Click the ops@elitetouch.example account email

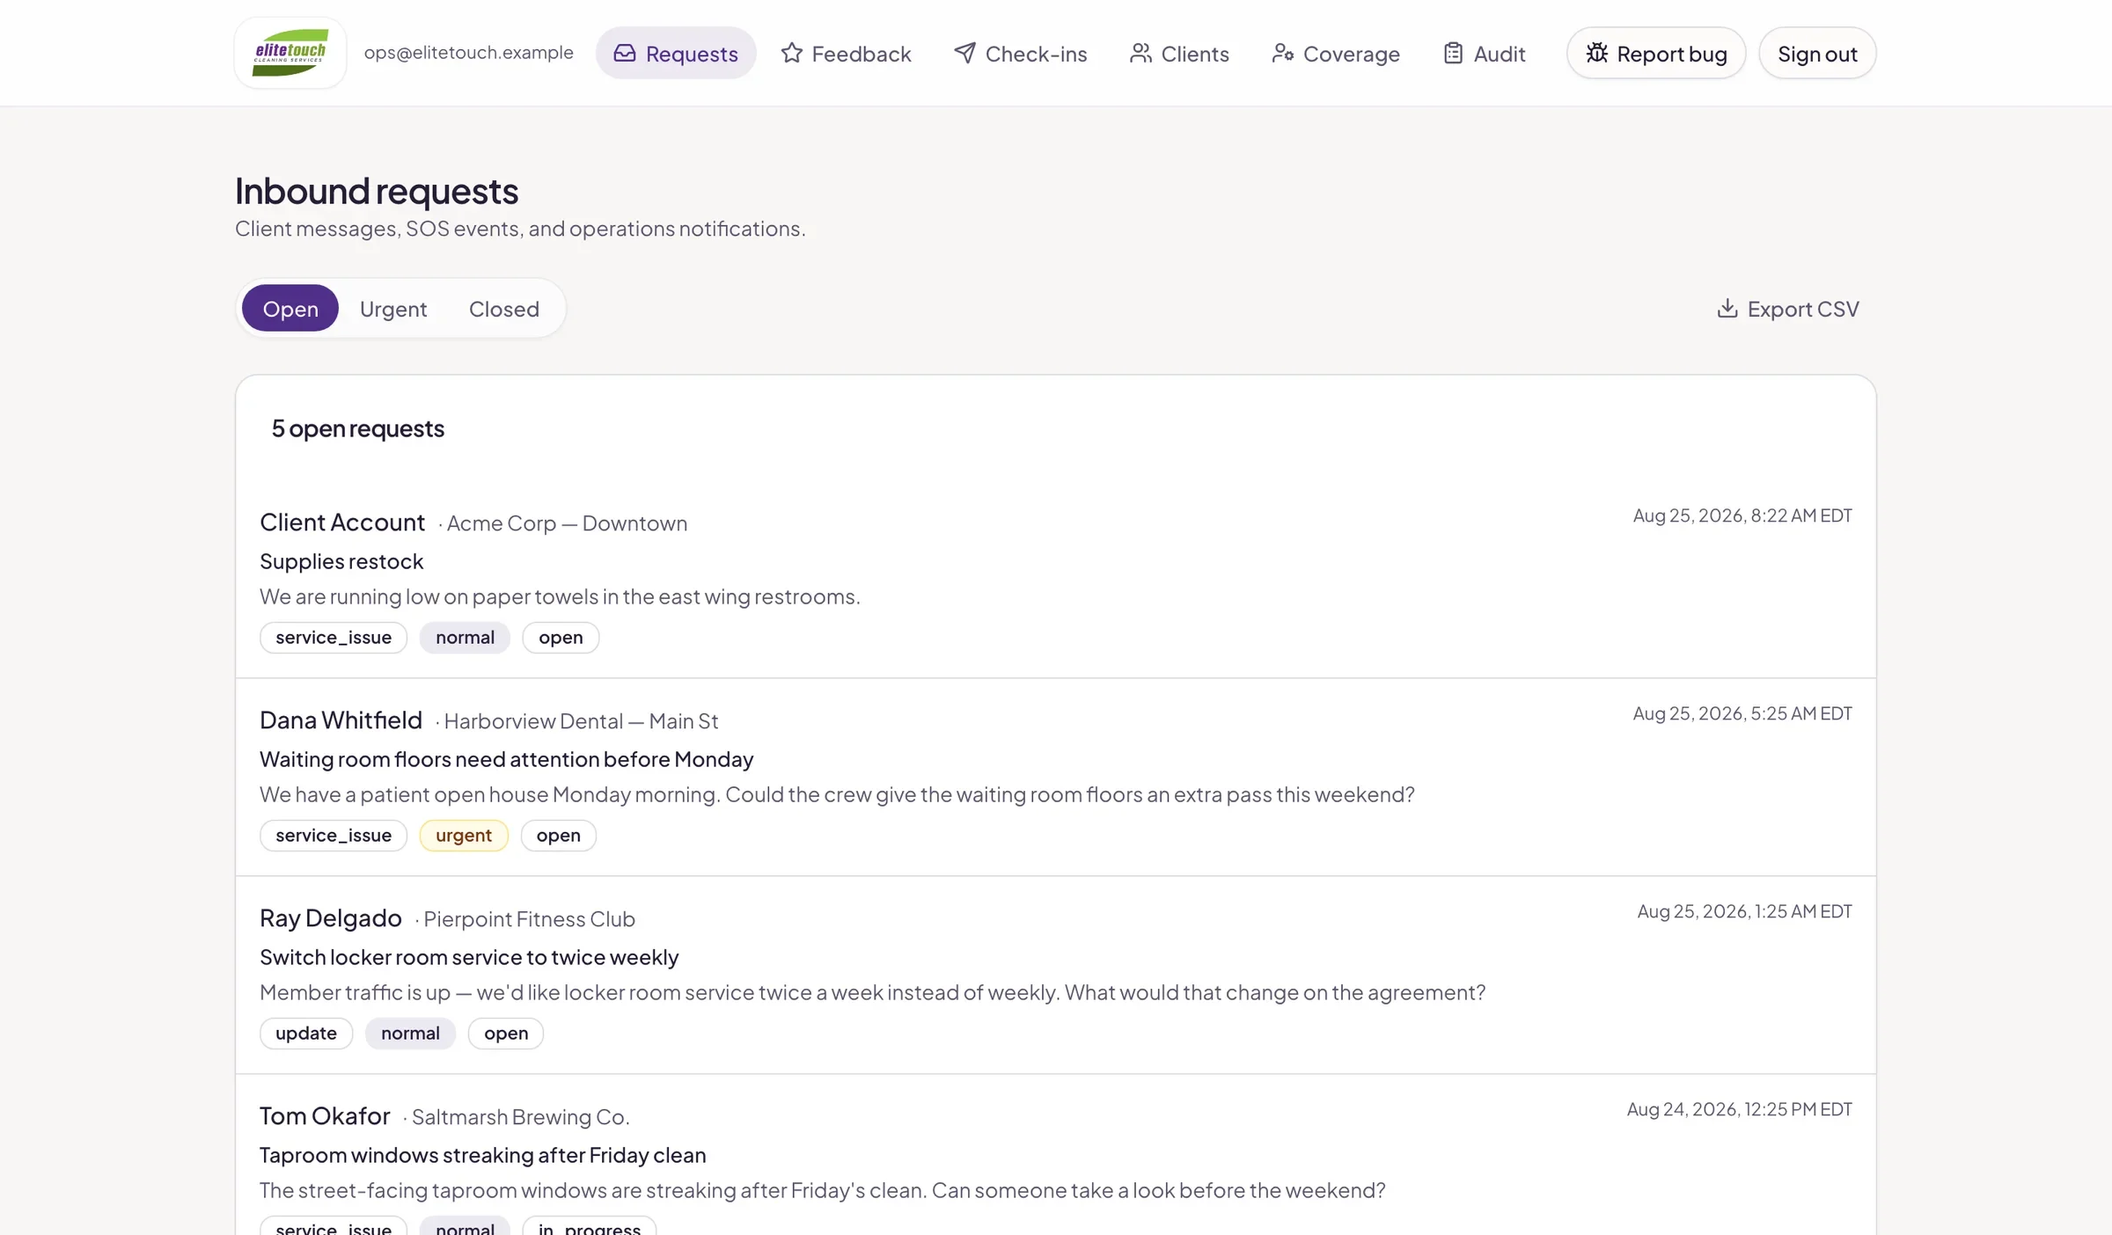click(469, 53)
